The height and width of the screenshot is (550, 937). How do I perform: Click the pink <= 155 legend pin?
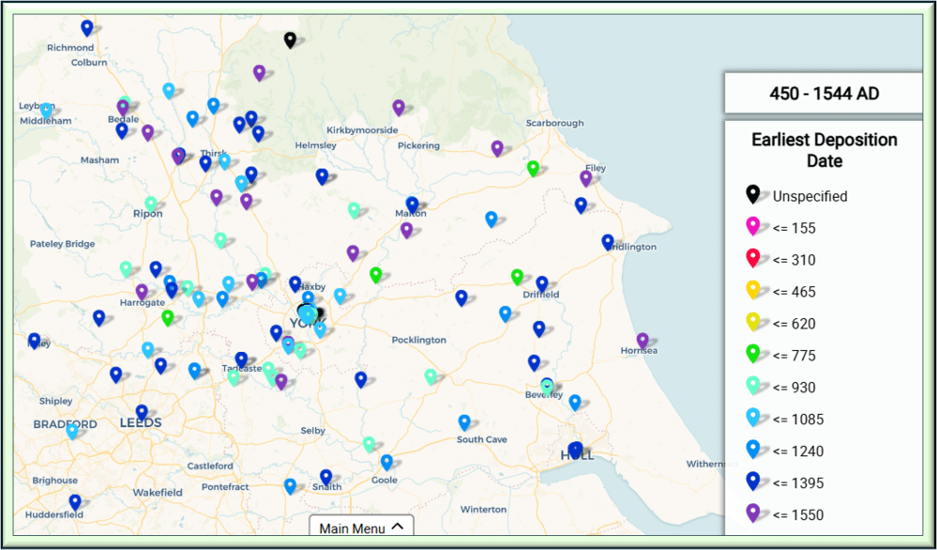(752, 226)
